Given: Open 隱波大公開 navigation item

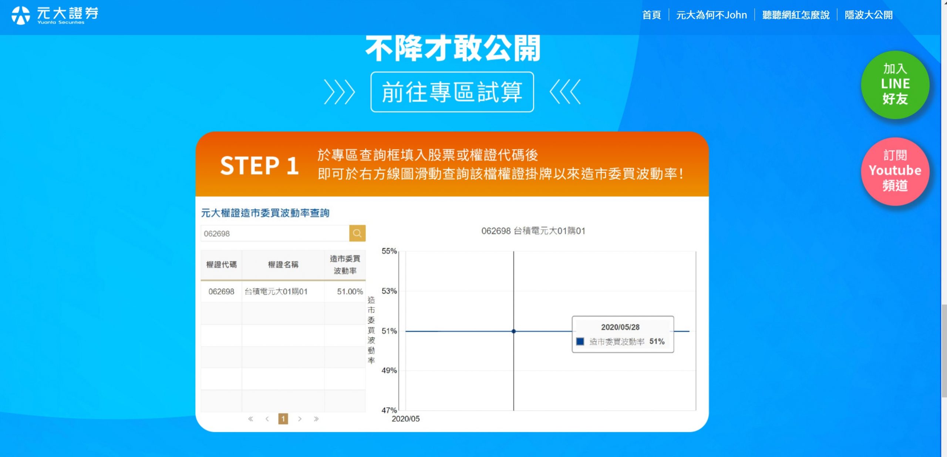Looking at the screenshot, I should pyautogui.click(x=869, y=15).
